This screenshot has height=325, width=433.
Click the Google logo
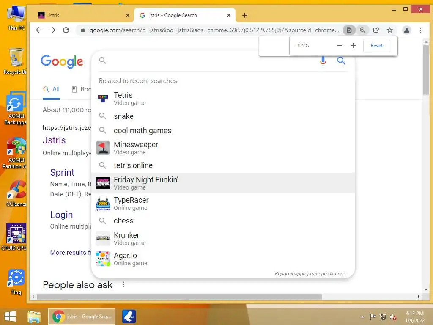[62, 61]
